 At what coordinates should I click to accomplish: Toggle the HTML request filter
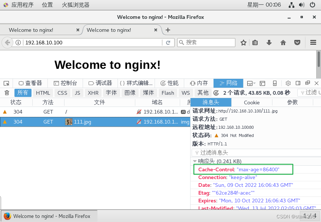43,93
